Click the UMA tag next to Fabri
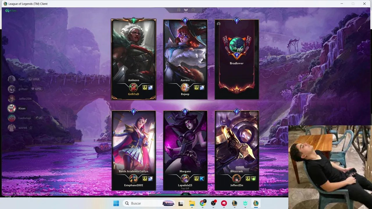The height and width of the screenshot is (209, 372). (x=34, y=79)
